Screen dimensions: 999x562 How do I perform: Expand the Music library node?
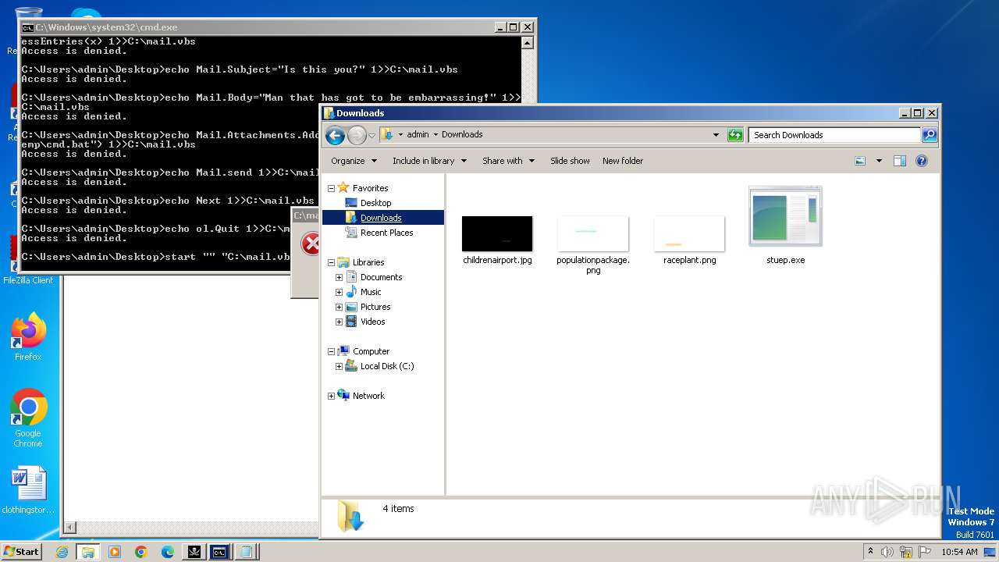(x=339, y=292)
